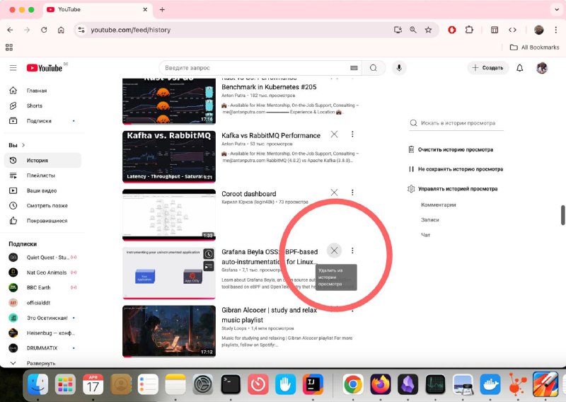Remove Coroot dashboard from history

334,193
